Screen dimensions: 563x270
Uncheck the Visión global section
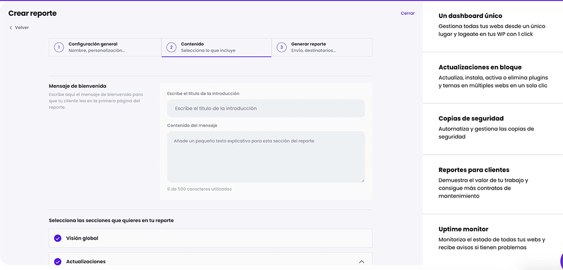pyautogui.click(x=57, y=238)
